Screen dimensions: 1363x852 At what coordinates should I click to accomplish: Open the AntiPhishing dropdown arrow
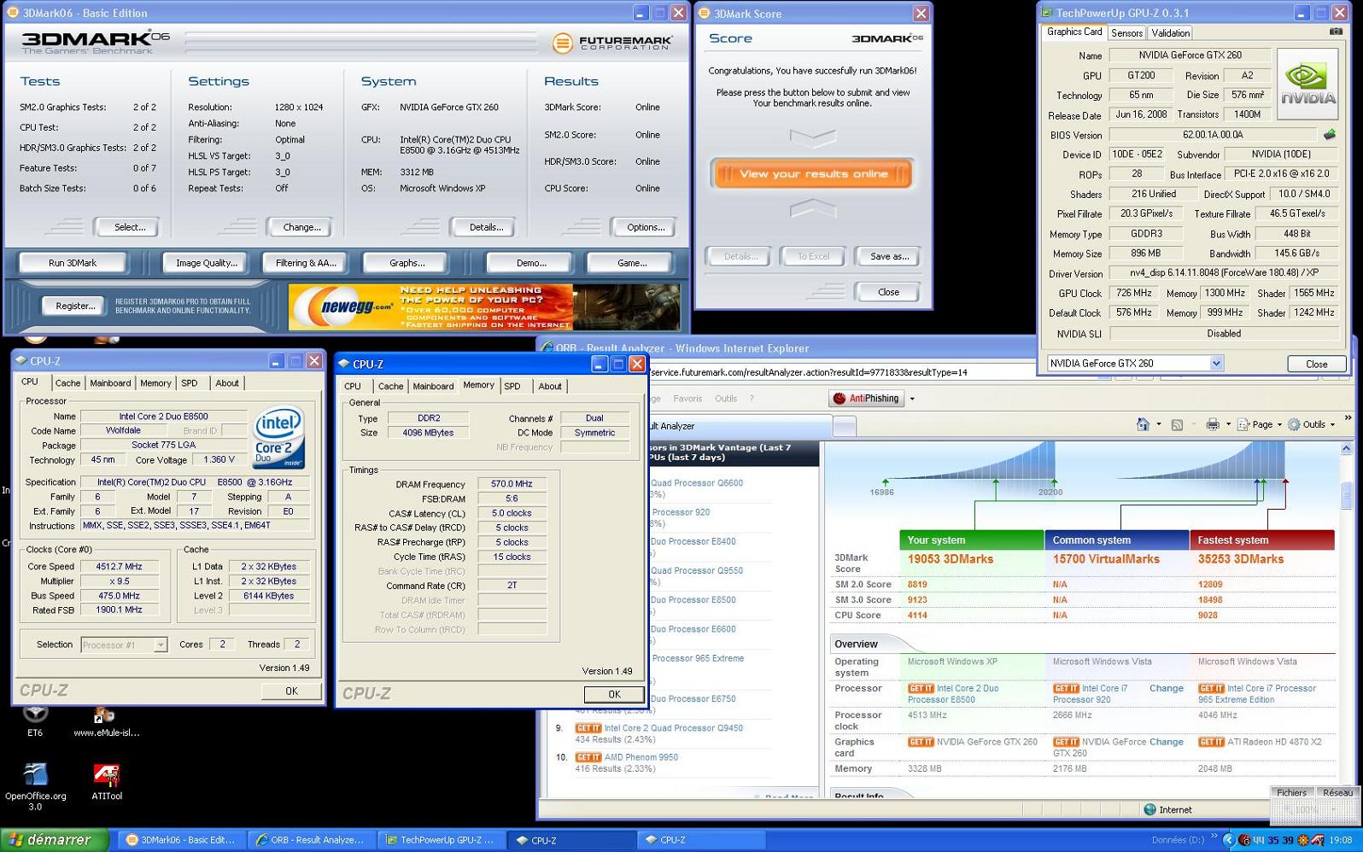coord(912,399)
